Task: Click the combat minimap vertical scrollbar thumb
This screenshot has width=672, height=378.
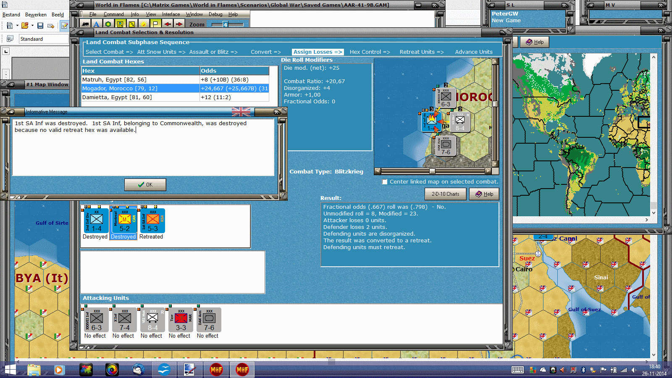Action: pyautogui.click(x=495, y=104)
